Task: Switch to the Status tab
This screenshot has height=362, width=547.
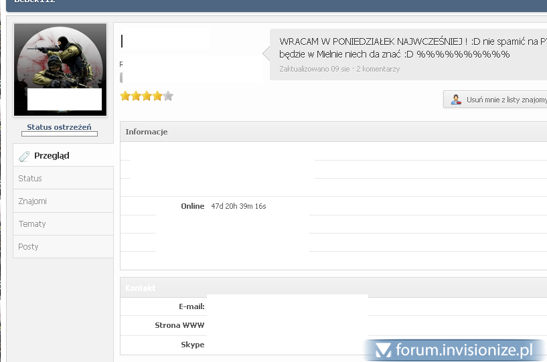Action: pyautogui.click(x=30, y=179)
